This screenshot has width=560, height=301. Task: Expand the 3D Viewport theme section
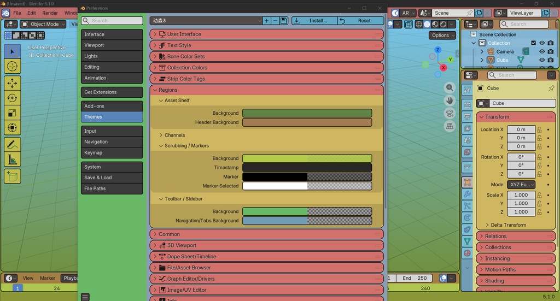coord(267,245)
